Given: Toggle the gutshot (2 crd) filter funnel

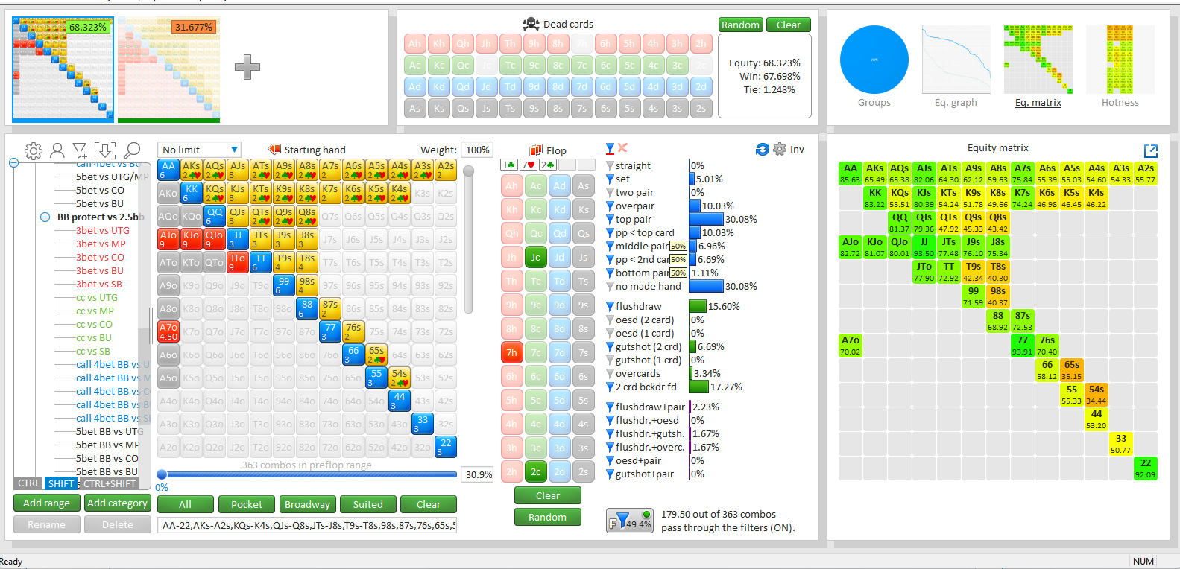Looking at the screenshot, I should click(x=610, y=347).
